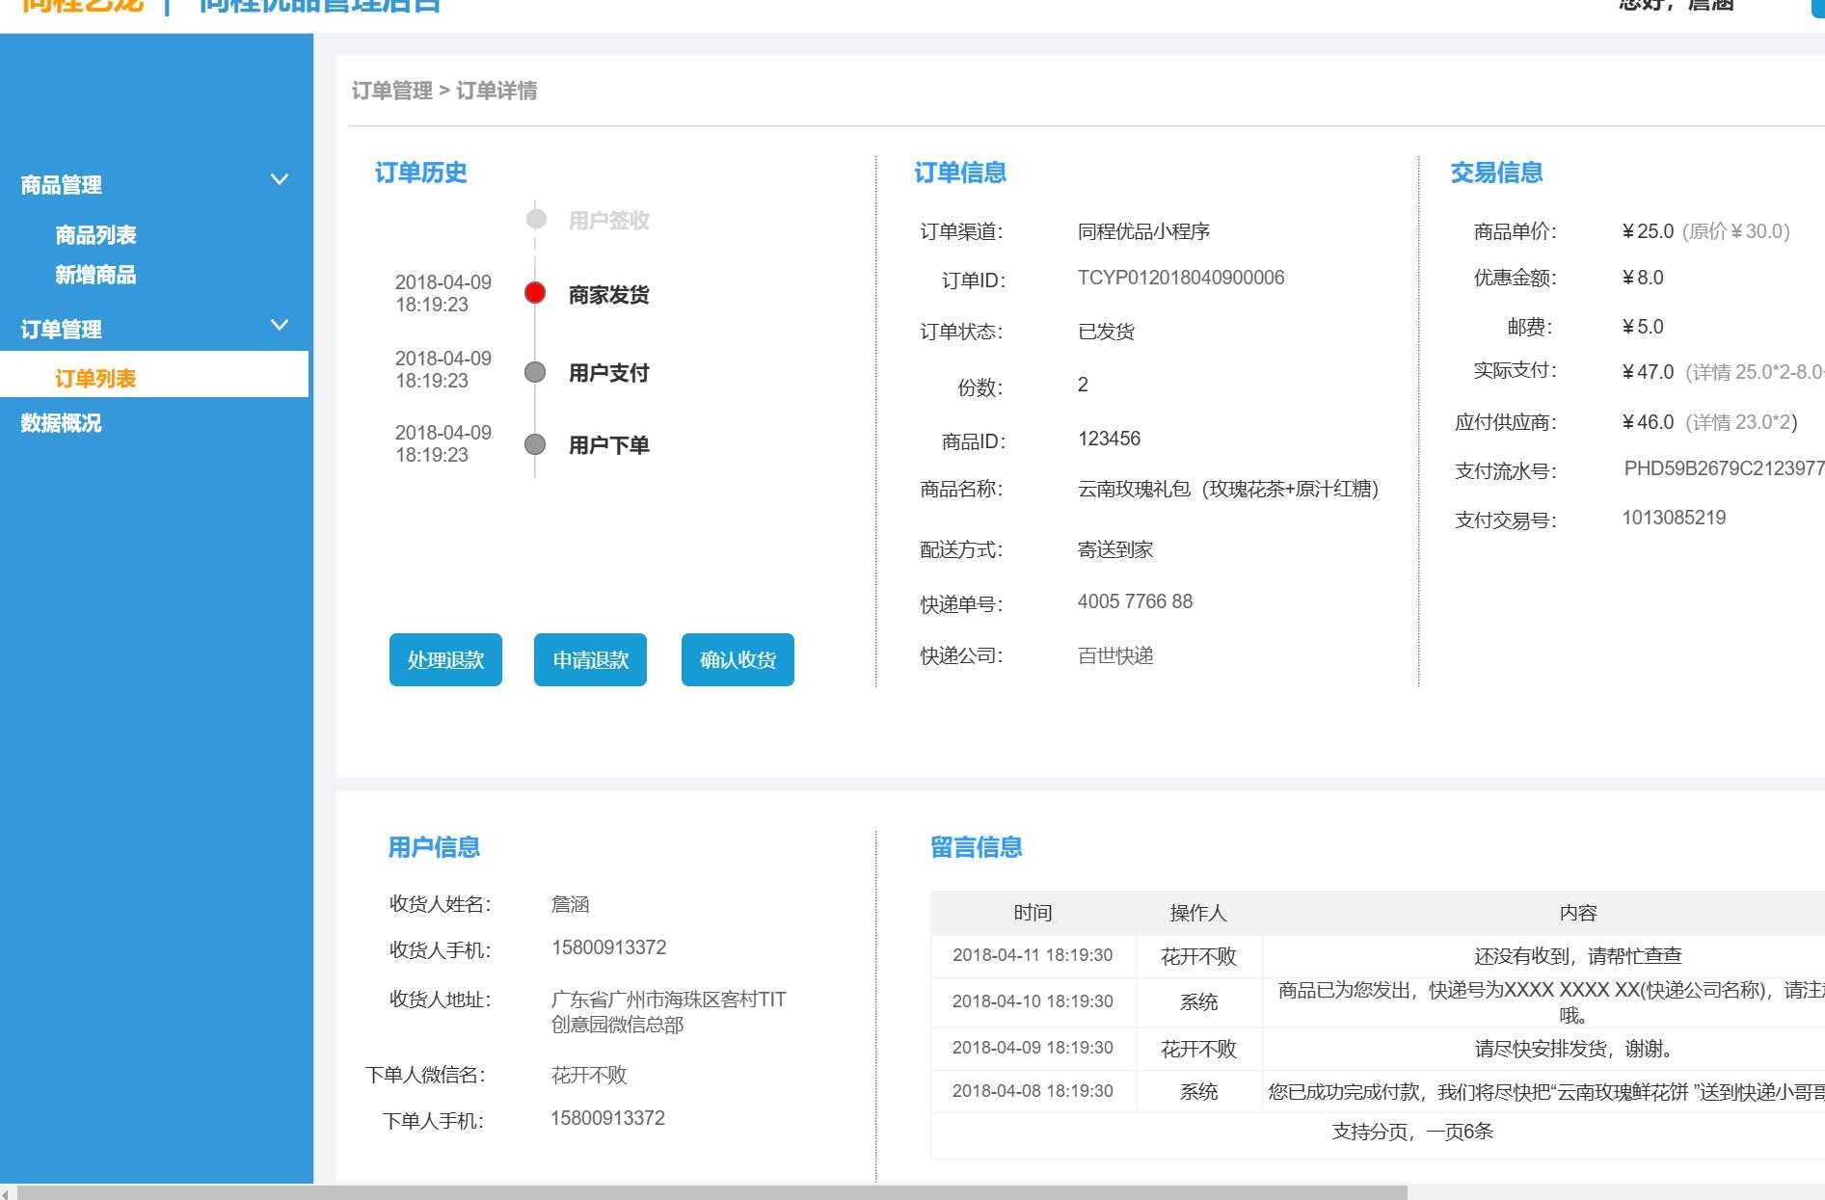Expand the 留言信息 message table pagination

(x=1411, y=1132)
